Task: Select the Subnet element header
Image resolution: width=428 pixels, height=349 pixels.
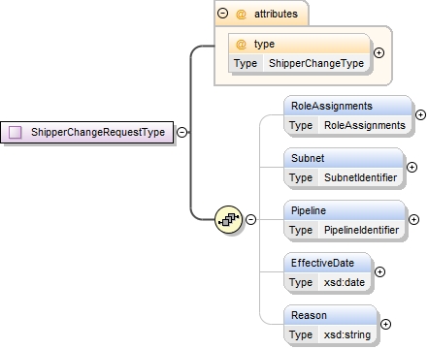Action: 344,158
